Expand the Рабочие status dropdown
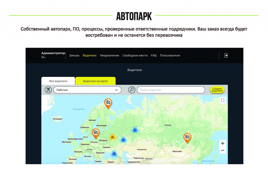 click(87, 90)
